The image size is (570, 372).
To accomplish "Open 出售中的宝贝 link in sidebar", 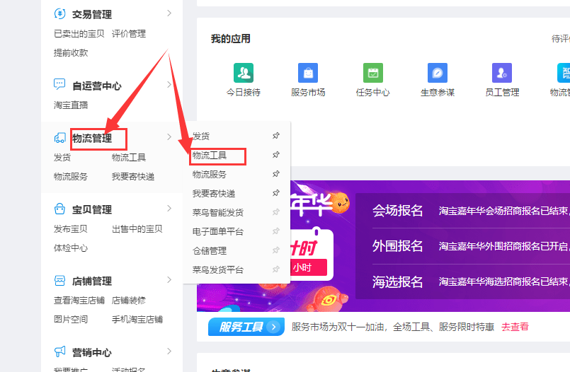I will tap(137, 229).
